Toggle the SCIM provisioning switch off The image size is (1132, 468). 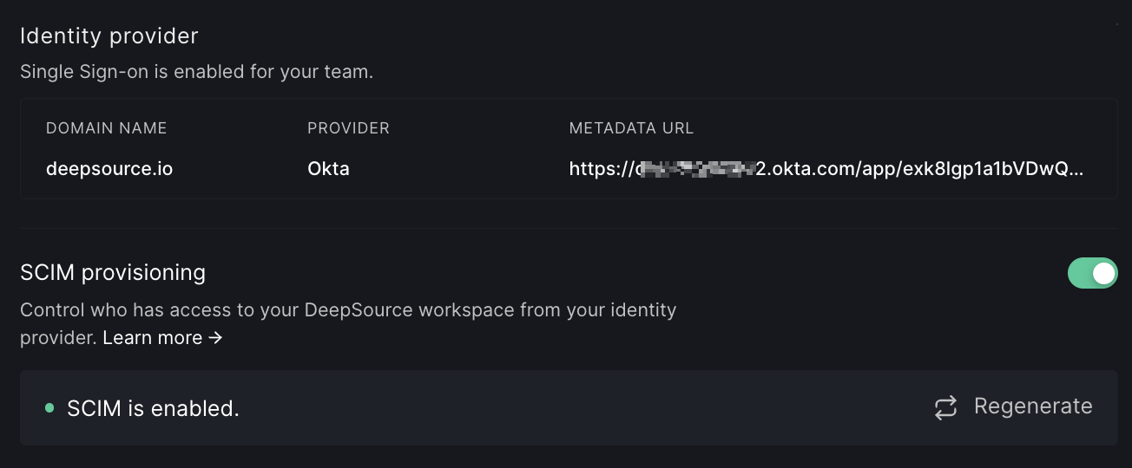tap(1092, 273)
